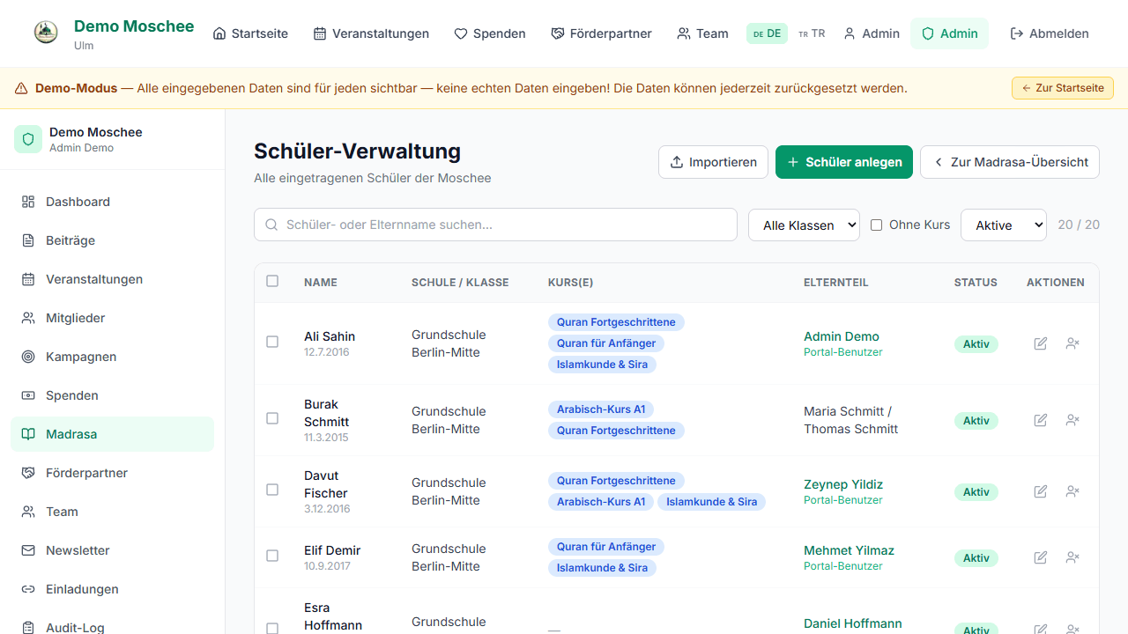1128x634 pixels.
Task: Click Islamkunde & Sira tag for Davut Fischer
Action: (x=712, y=502)
